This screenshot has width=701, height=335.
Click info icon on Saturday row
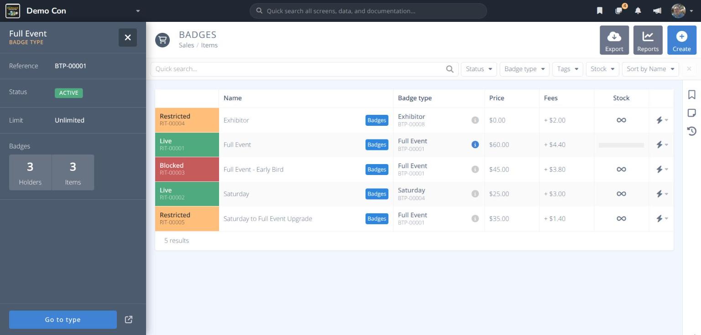pos(475,194)
